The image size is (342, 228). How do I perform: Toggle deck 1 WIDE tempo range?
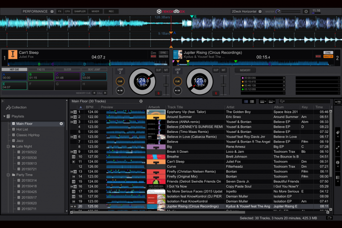[x=154, y=56]
